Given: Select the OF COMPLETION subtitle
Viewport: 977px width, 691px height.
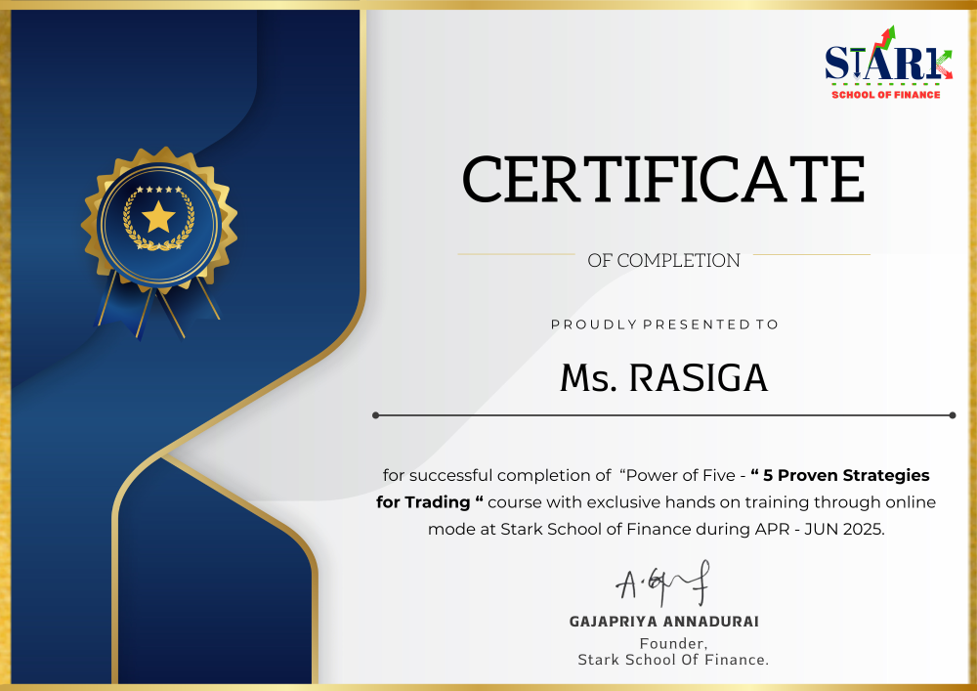Looking at the screenshot, I should tap(663, 261).
